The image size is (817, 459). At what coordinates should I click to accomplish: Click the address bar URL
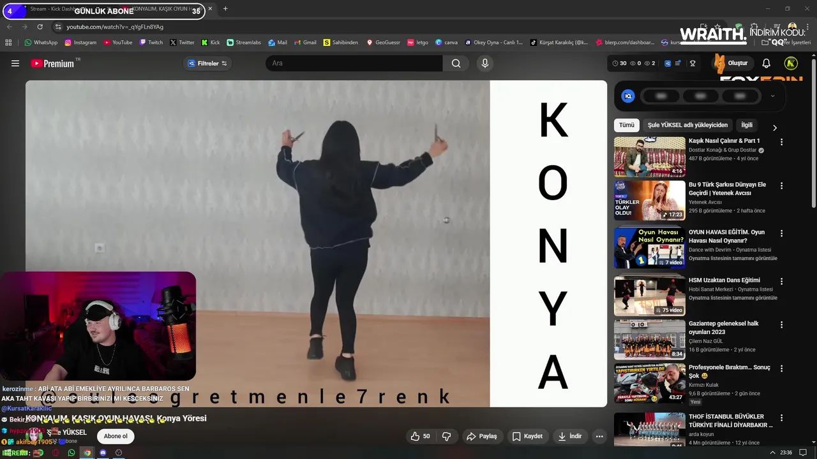tap(115, 27)
